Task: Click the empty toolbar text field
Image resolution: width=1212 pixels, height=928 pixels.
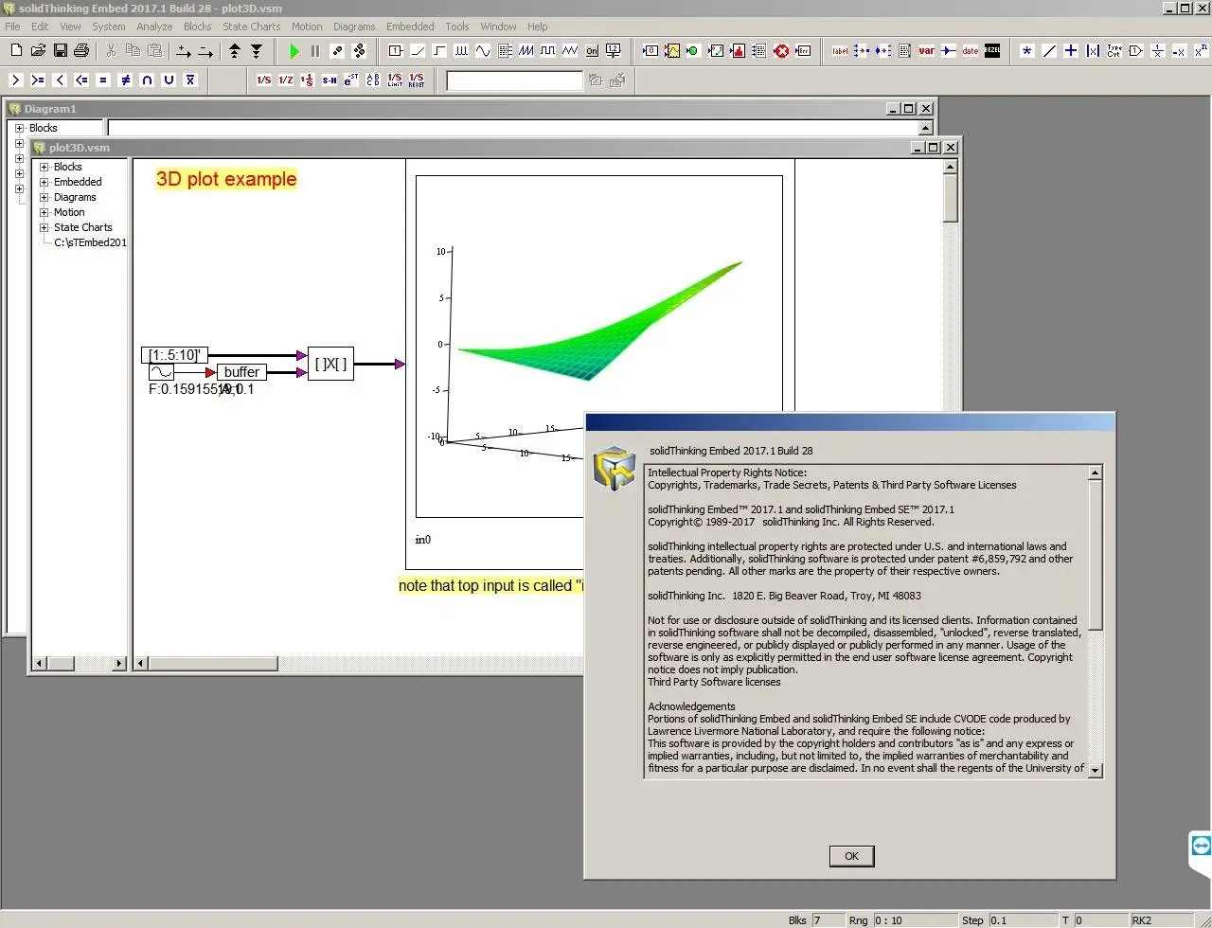Action: tap(514, 80)
